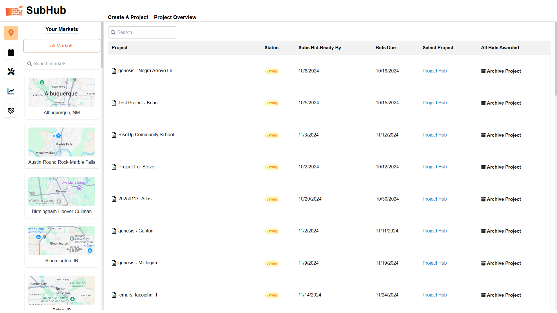Click the SubHub brick logo icon
This screenshot has height=313, width=557.
(x=14, y=11)
